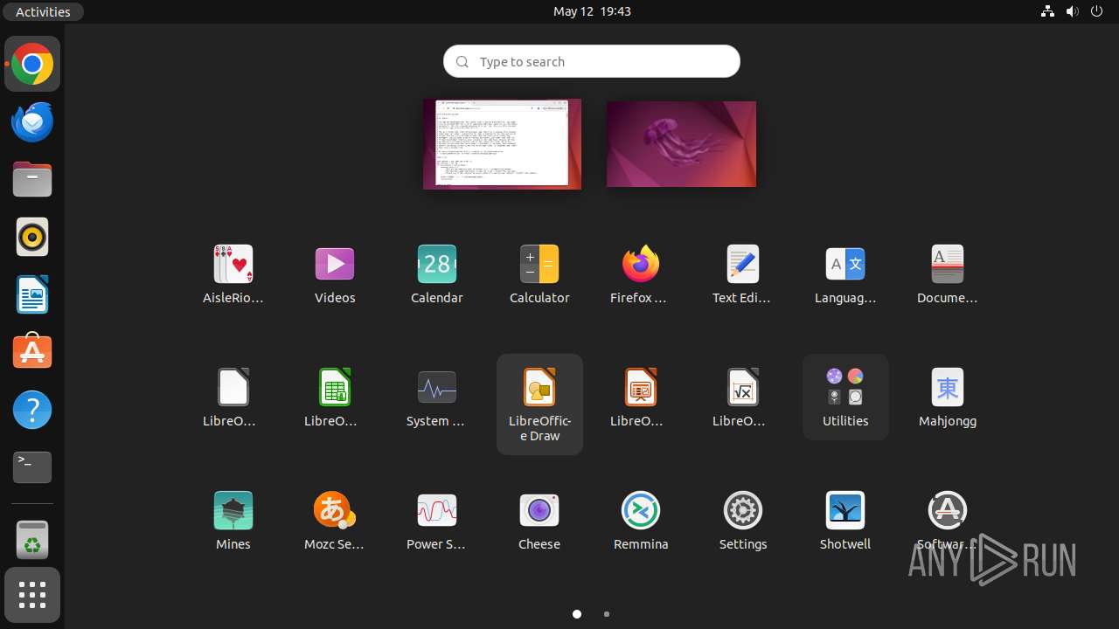Launch Cheese webcam app

pyautogui.click(x=539, y=520)
